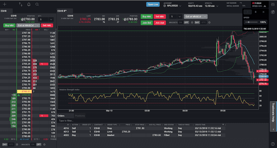Switch brackets OFF in the bottom-left DOM bar
Viewport: 277px width, 148px height.
39,144
